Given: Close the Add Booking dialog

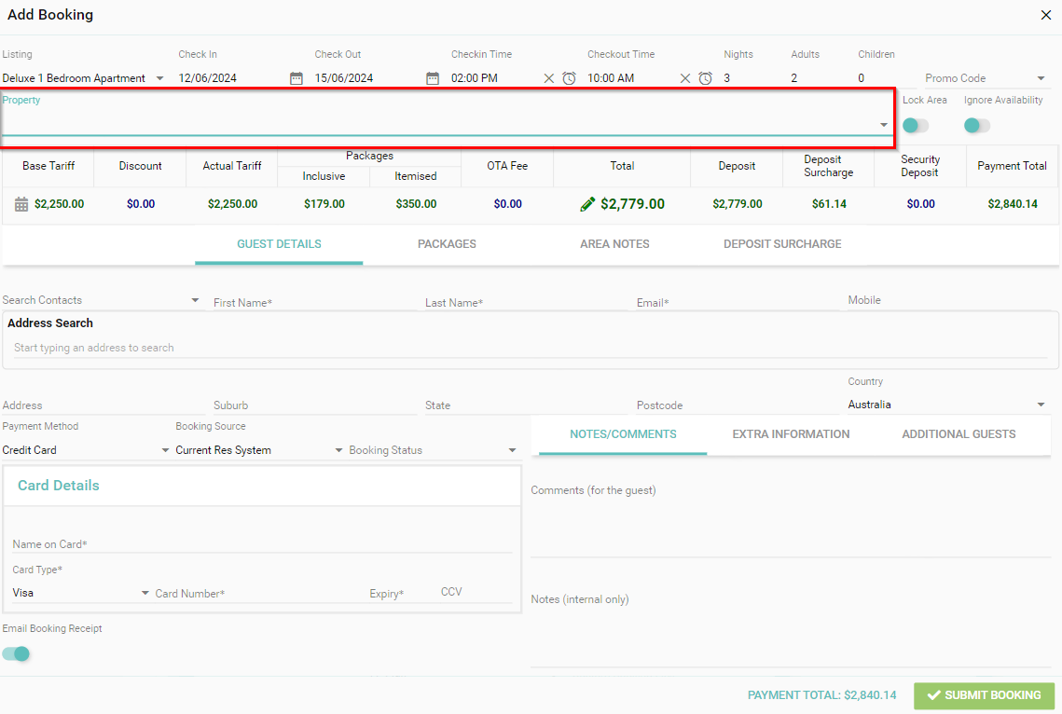Looking at the screenshot, I should (x=1046, y=15).
